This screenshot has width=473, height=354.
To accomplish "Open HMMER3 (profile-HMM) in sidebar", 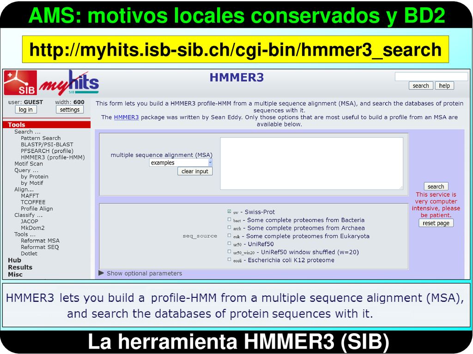I will (53, 157).
